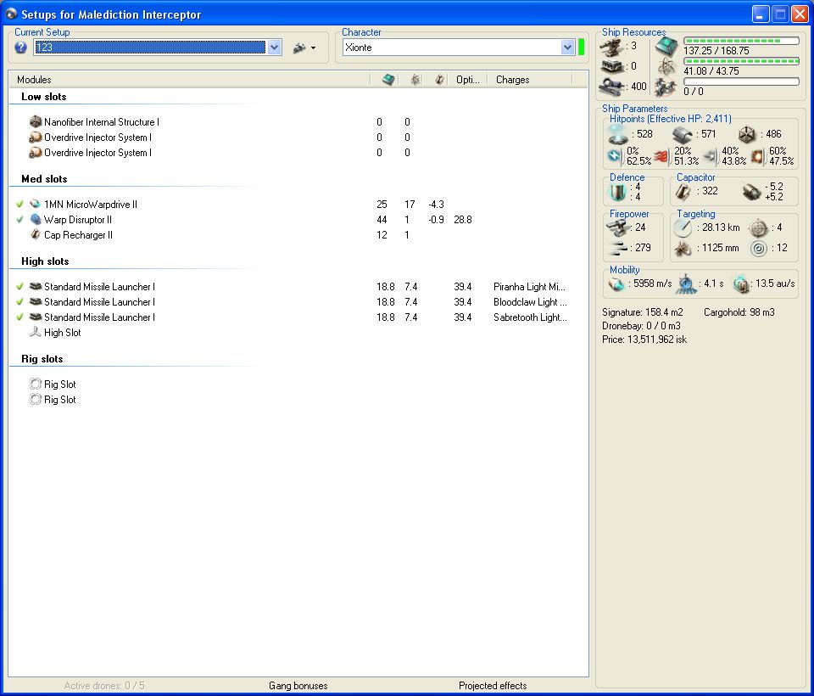Click the explosive resistance icon
The width and height of the screenshot is (814, 696).
pyautogui.click(x=757, y=156)
